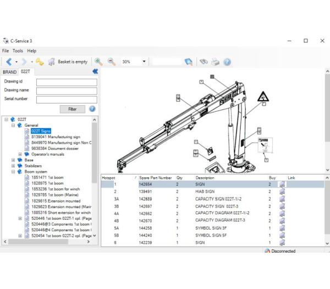Click the help icon beside Filter
The height and width of the screenshot is (289, 330).
coord(92,108)
